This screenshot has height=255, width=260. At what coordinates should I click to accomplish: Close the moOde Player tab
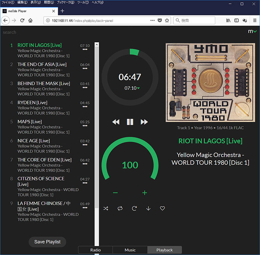point(54,11)
